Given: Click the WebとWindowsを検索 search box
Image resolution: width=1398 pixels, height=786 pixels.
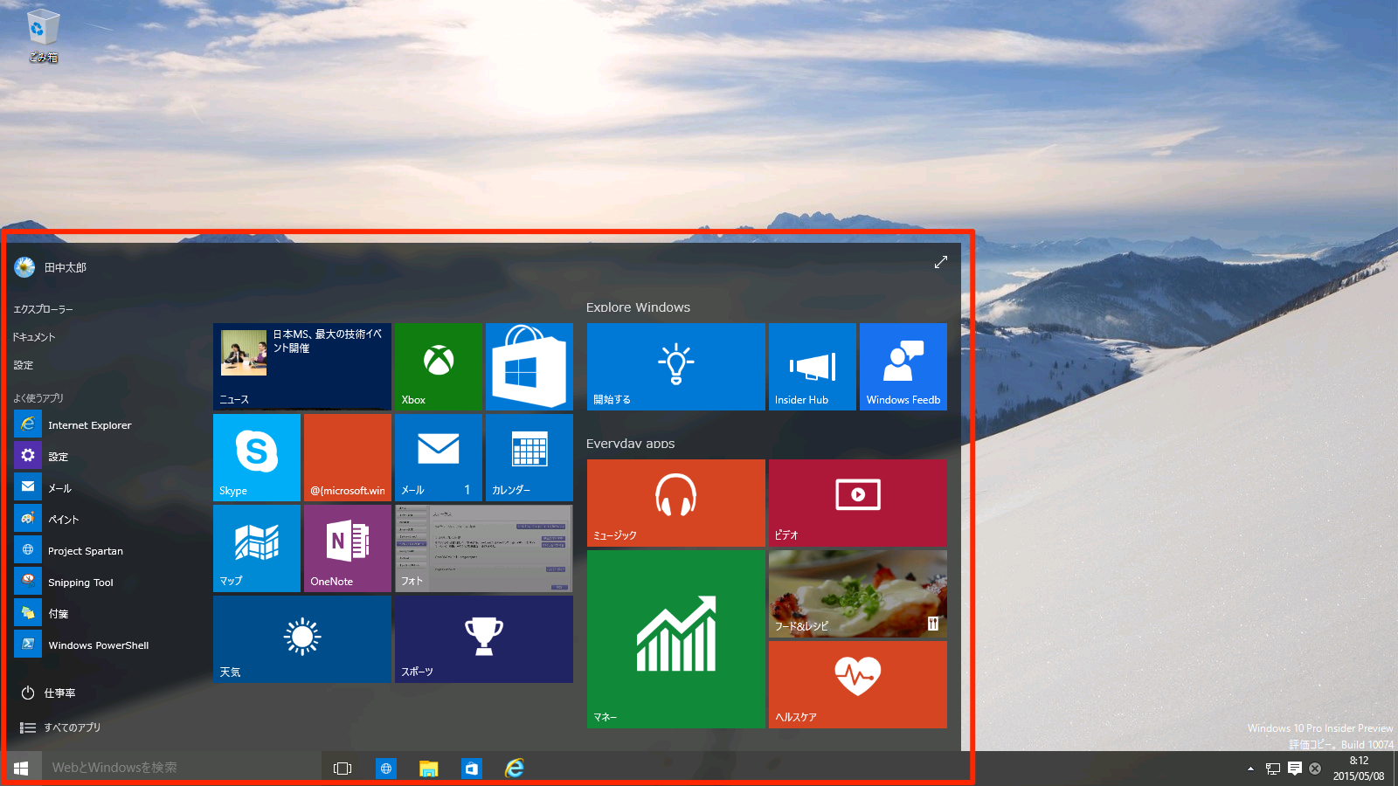Looking at the screenshot, I should click(x=182, y=768).
